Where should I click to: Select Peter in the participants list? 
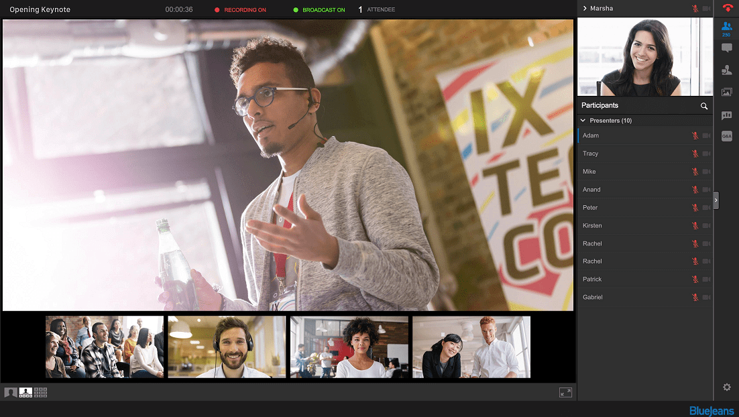(590, 208)
